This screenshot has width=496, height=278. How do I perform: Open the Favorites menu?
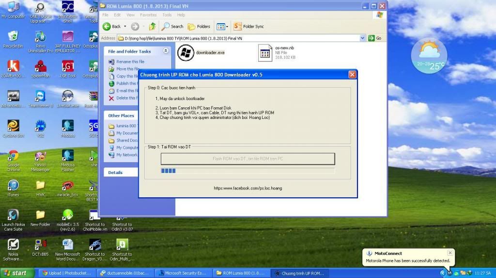[148, 15]
